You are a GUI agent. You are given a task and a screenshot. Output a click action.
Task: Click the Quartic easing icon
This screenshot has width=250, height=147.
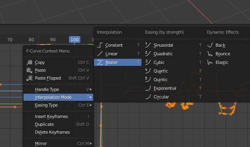[148, 71]
